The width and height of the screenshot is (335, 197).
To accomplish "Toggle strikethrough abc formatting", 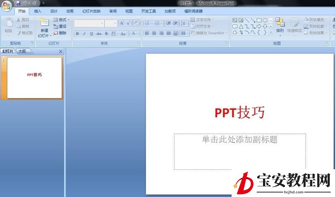I will [99, 34].
